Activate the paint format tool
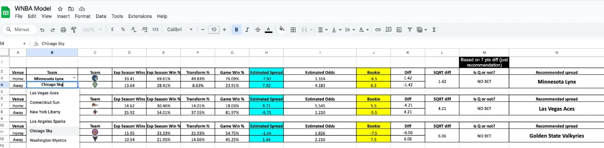 (74, 29)
